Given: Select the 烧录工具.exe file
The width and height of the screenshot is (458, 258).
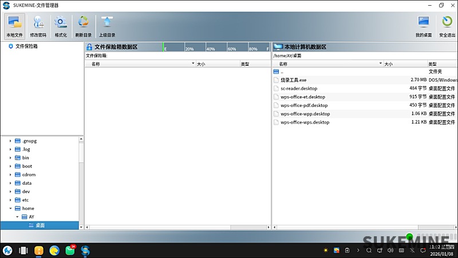Looking at the screenshot, I should pyautogui.click(x=293, y=80).
